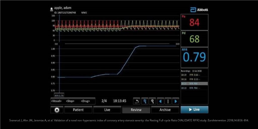The width and height of the screenshot is (258, 129).
Task: Select the 18:19 FFR 0.66 recording
Action: tap(194, 75)
